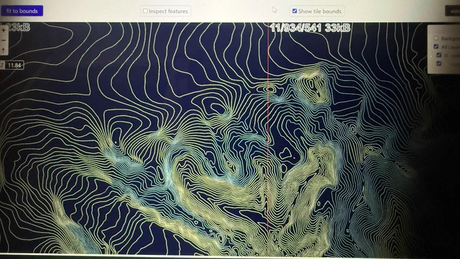Click the 11.84 zoom level readout
The image size is (460, 259).
[14, 65]
